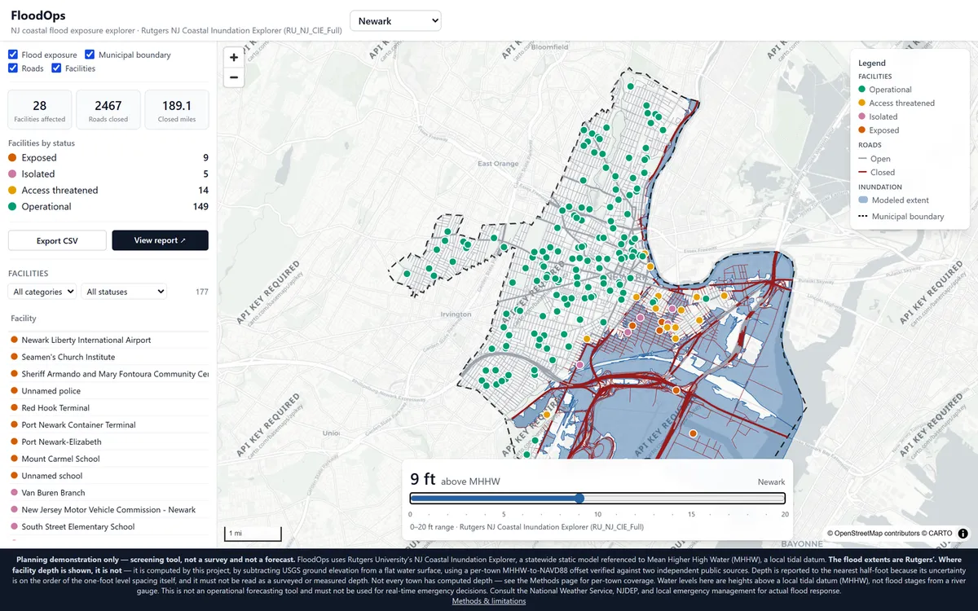Select New Jersey Motor Vehicle Commission row

click(108, 510)
